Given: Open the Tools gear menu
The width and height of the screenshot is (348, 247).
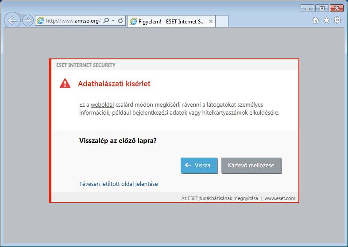Looking at the screenshot, I should click(337, 20).
